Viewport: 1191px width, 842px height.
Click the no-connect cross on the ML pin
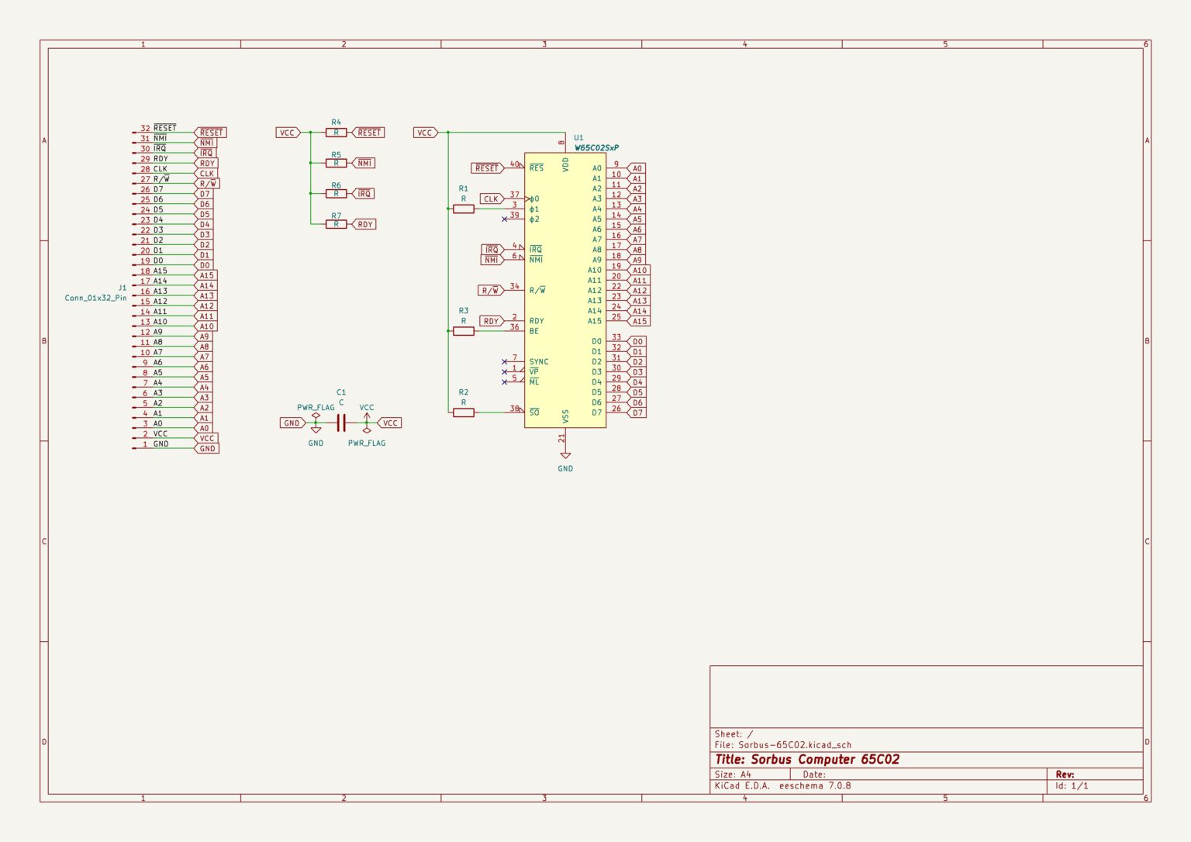(505, 380)
